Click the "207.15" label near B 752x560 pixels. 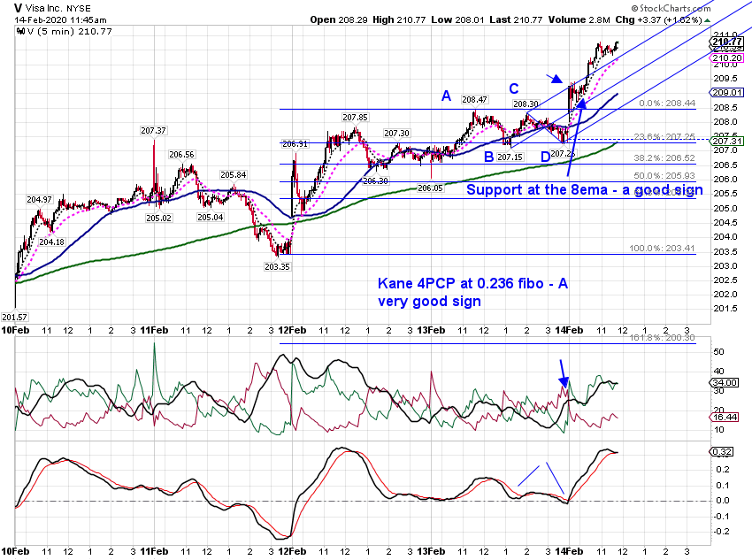[510, 157]
